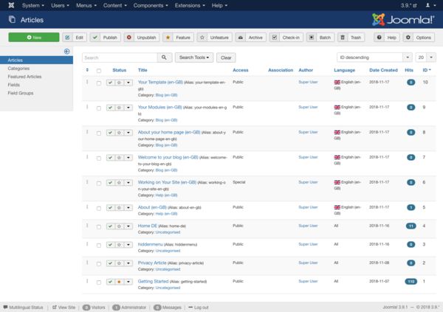443x312 pixels.
Task: Sort by Date Created column header
Action: tap(383, 70)
